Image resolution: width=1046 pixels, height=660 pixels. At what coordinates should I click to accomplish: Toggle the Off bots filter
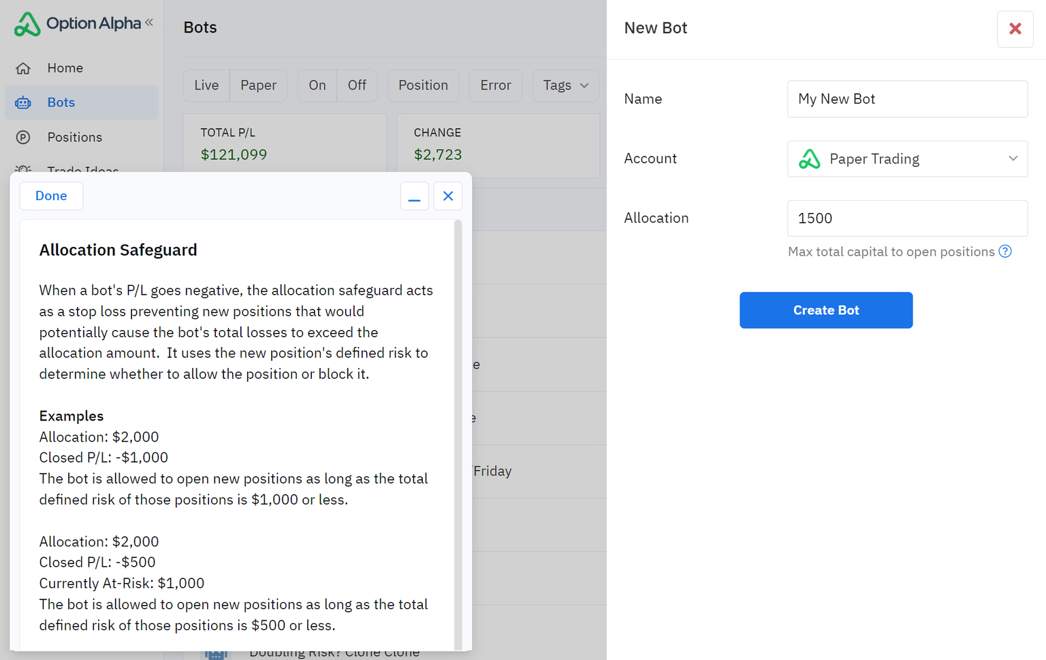point(357,86)
